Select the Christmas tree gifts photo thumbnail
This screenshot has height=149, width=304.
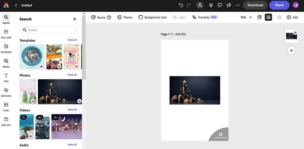coord(60,92)
